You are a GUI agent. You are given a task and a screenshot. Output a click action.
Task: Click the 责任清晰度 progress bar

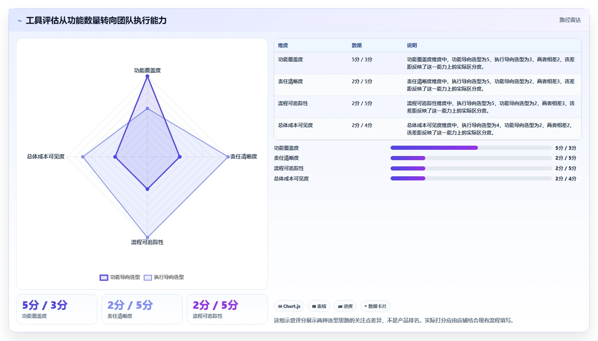coord(471,158)
